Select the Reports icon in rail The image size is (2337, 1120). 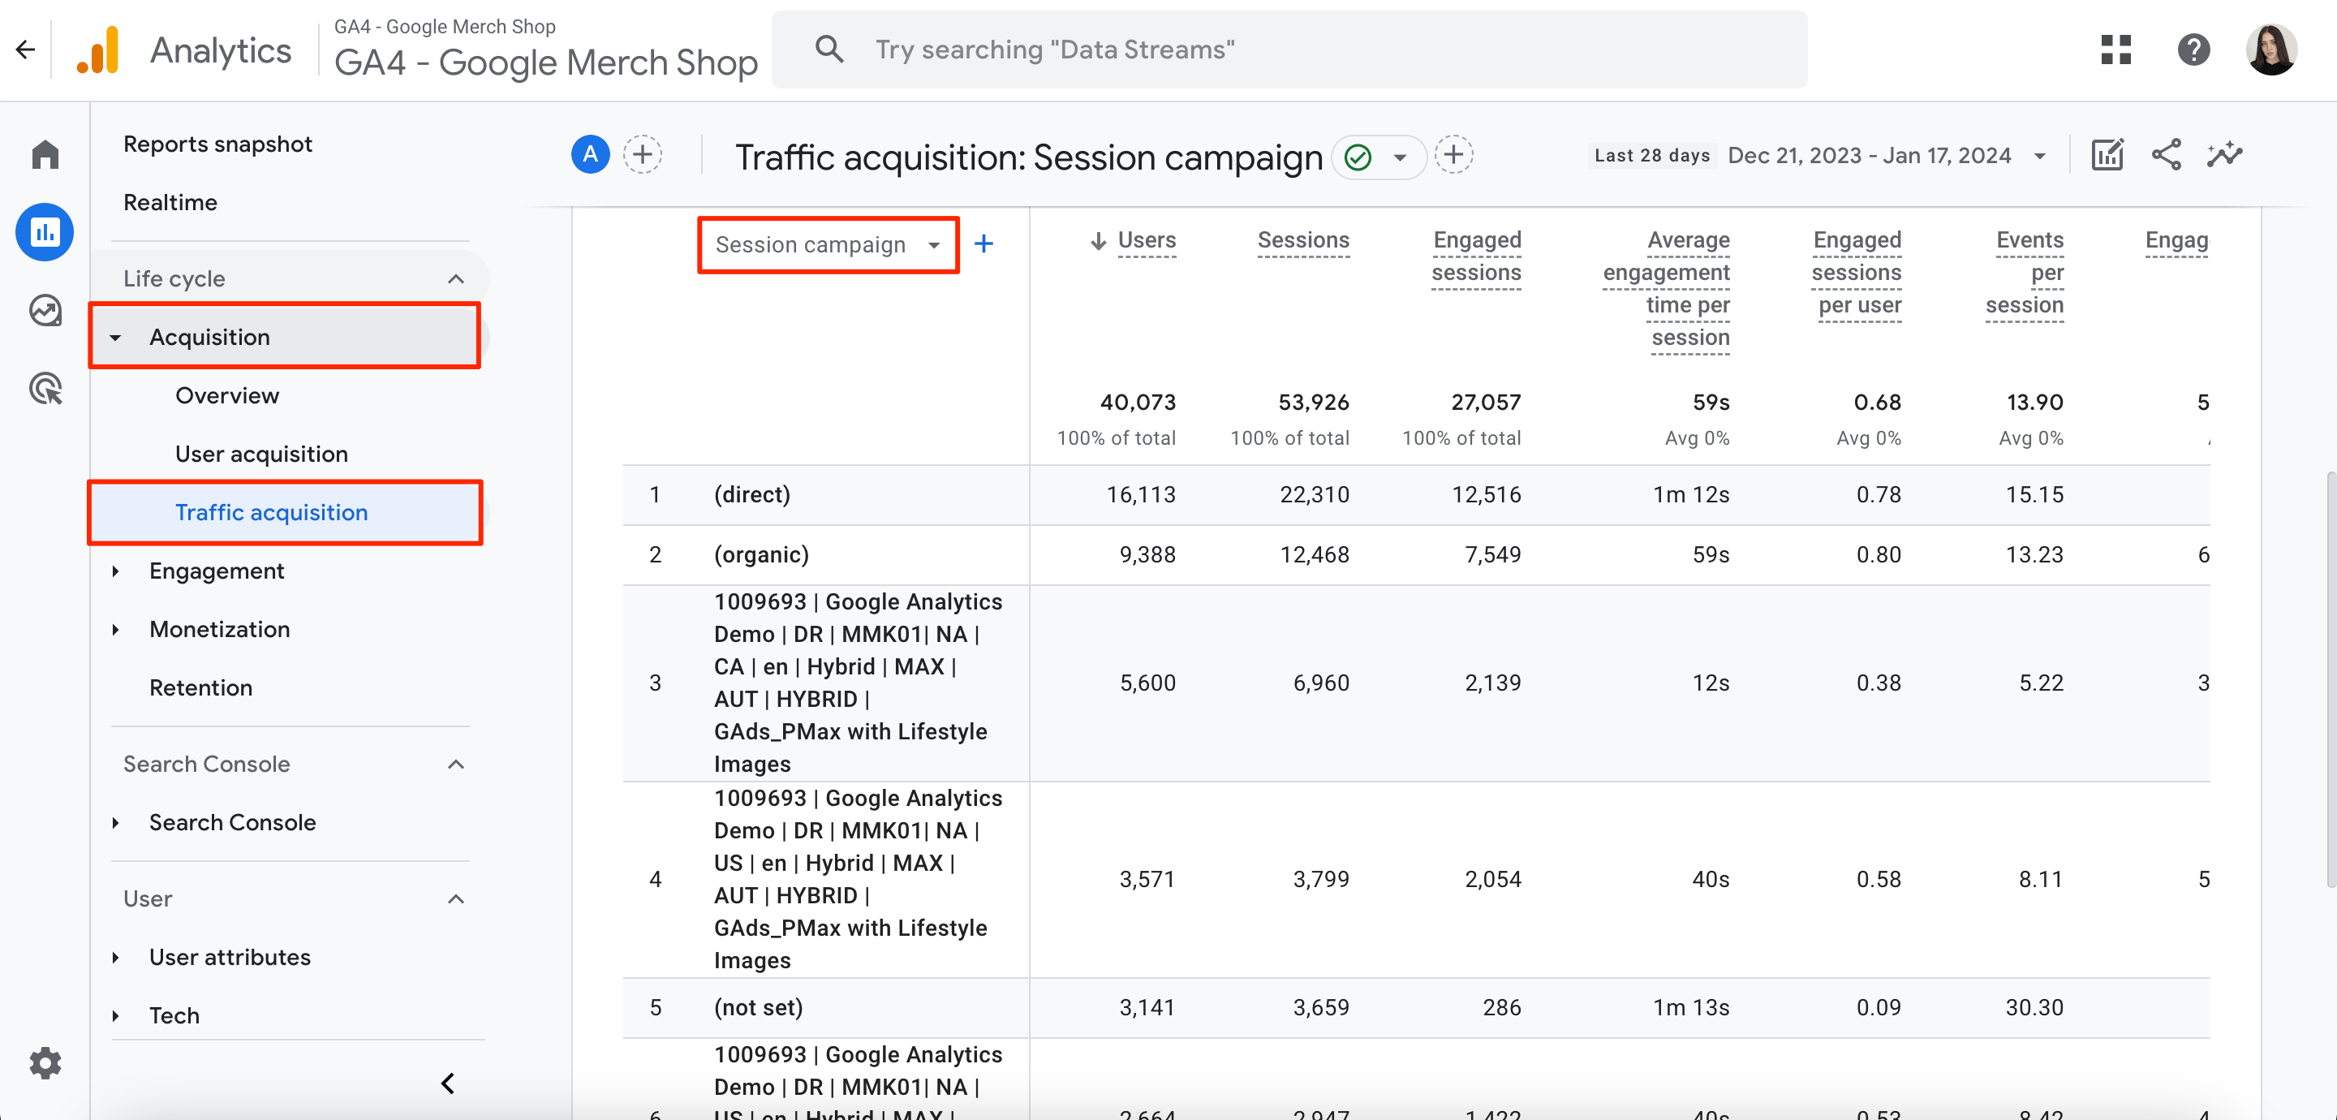coord(45,231)
